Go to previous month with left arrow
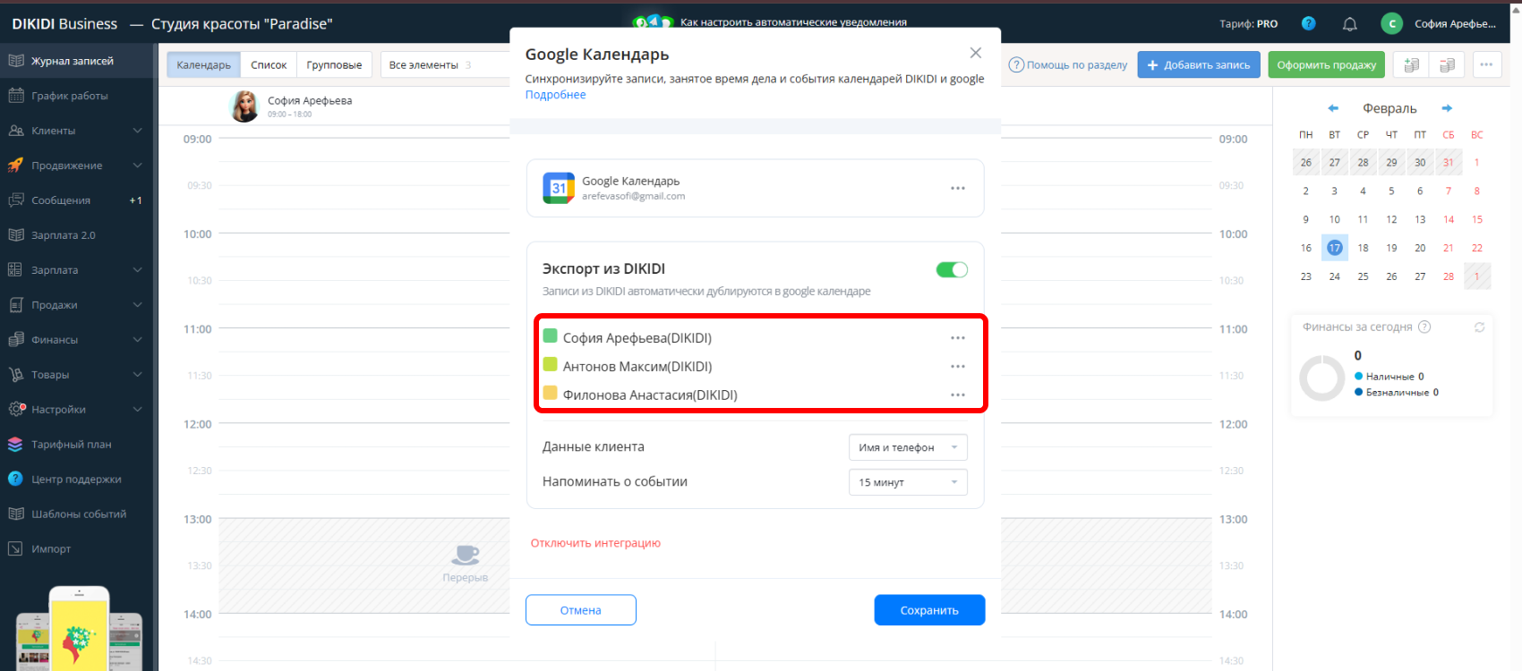The height and width of the screenshot is (671, 1522). tap(1332, 108)
